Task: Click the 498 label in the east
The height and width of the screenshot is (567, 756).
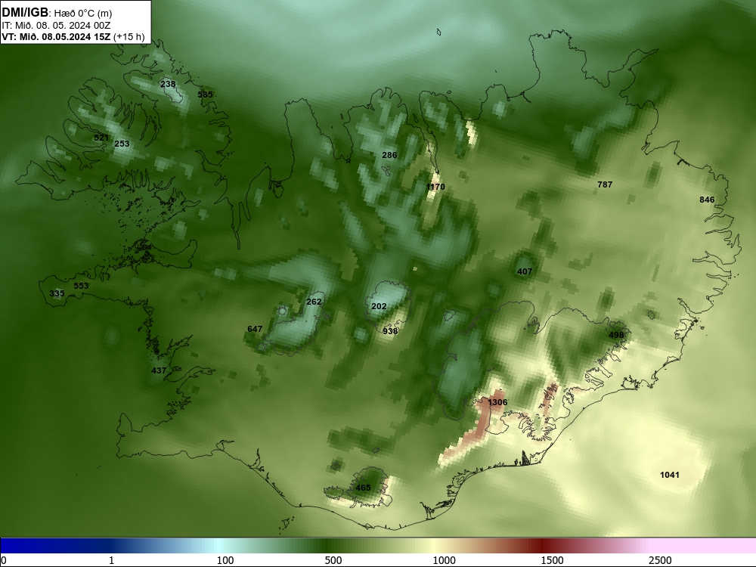Action: point(616,335)
